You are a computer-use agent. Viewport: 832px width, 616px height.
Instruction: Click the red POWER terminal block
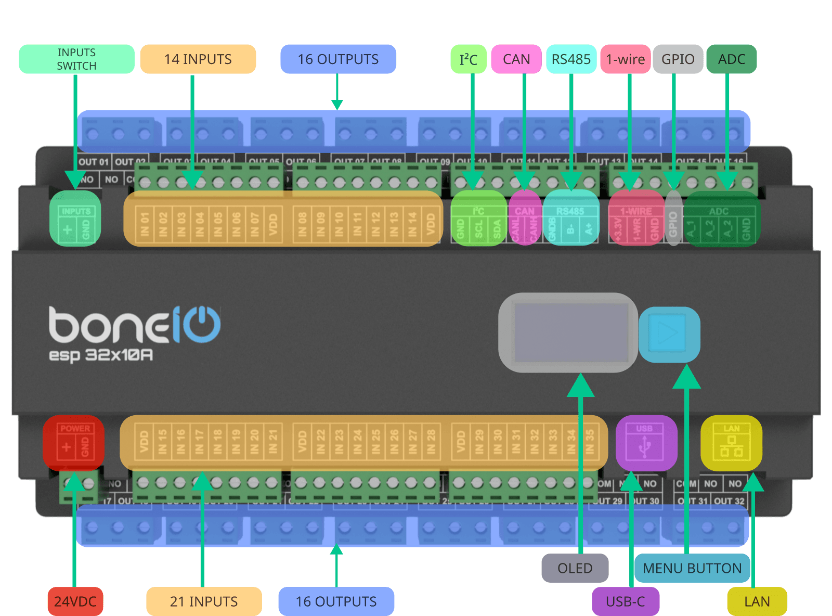pyautogui.click(x=74, y=443)
